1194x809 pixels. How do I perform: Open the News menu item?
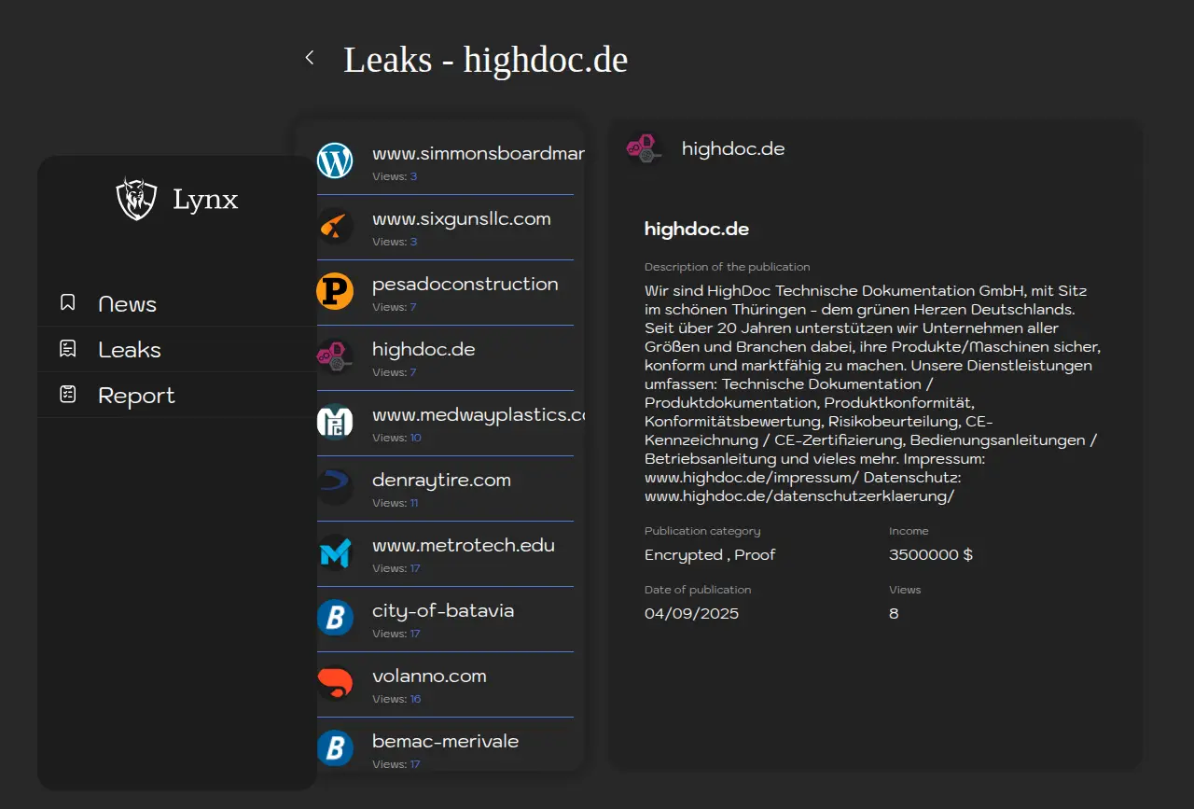click(128, 304)
